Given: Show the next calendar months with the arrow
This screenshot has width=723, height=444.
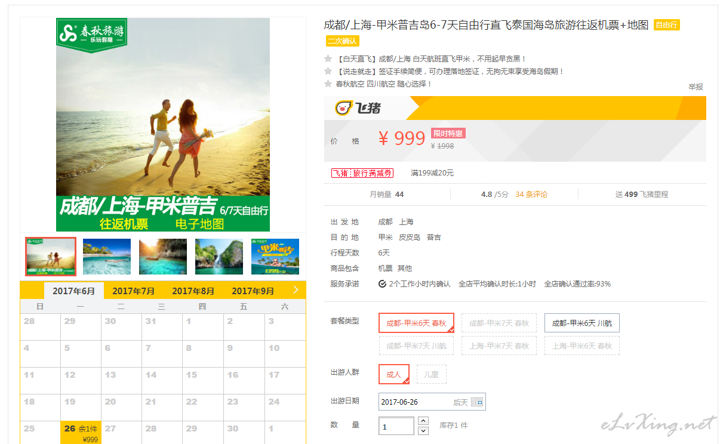Looking at the screenshot, I should click(x=295, y=290).
